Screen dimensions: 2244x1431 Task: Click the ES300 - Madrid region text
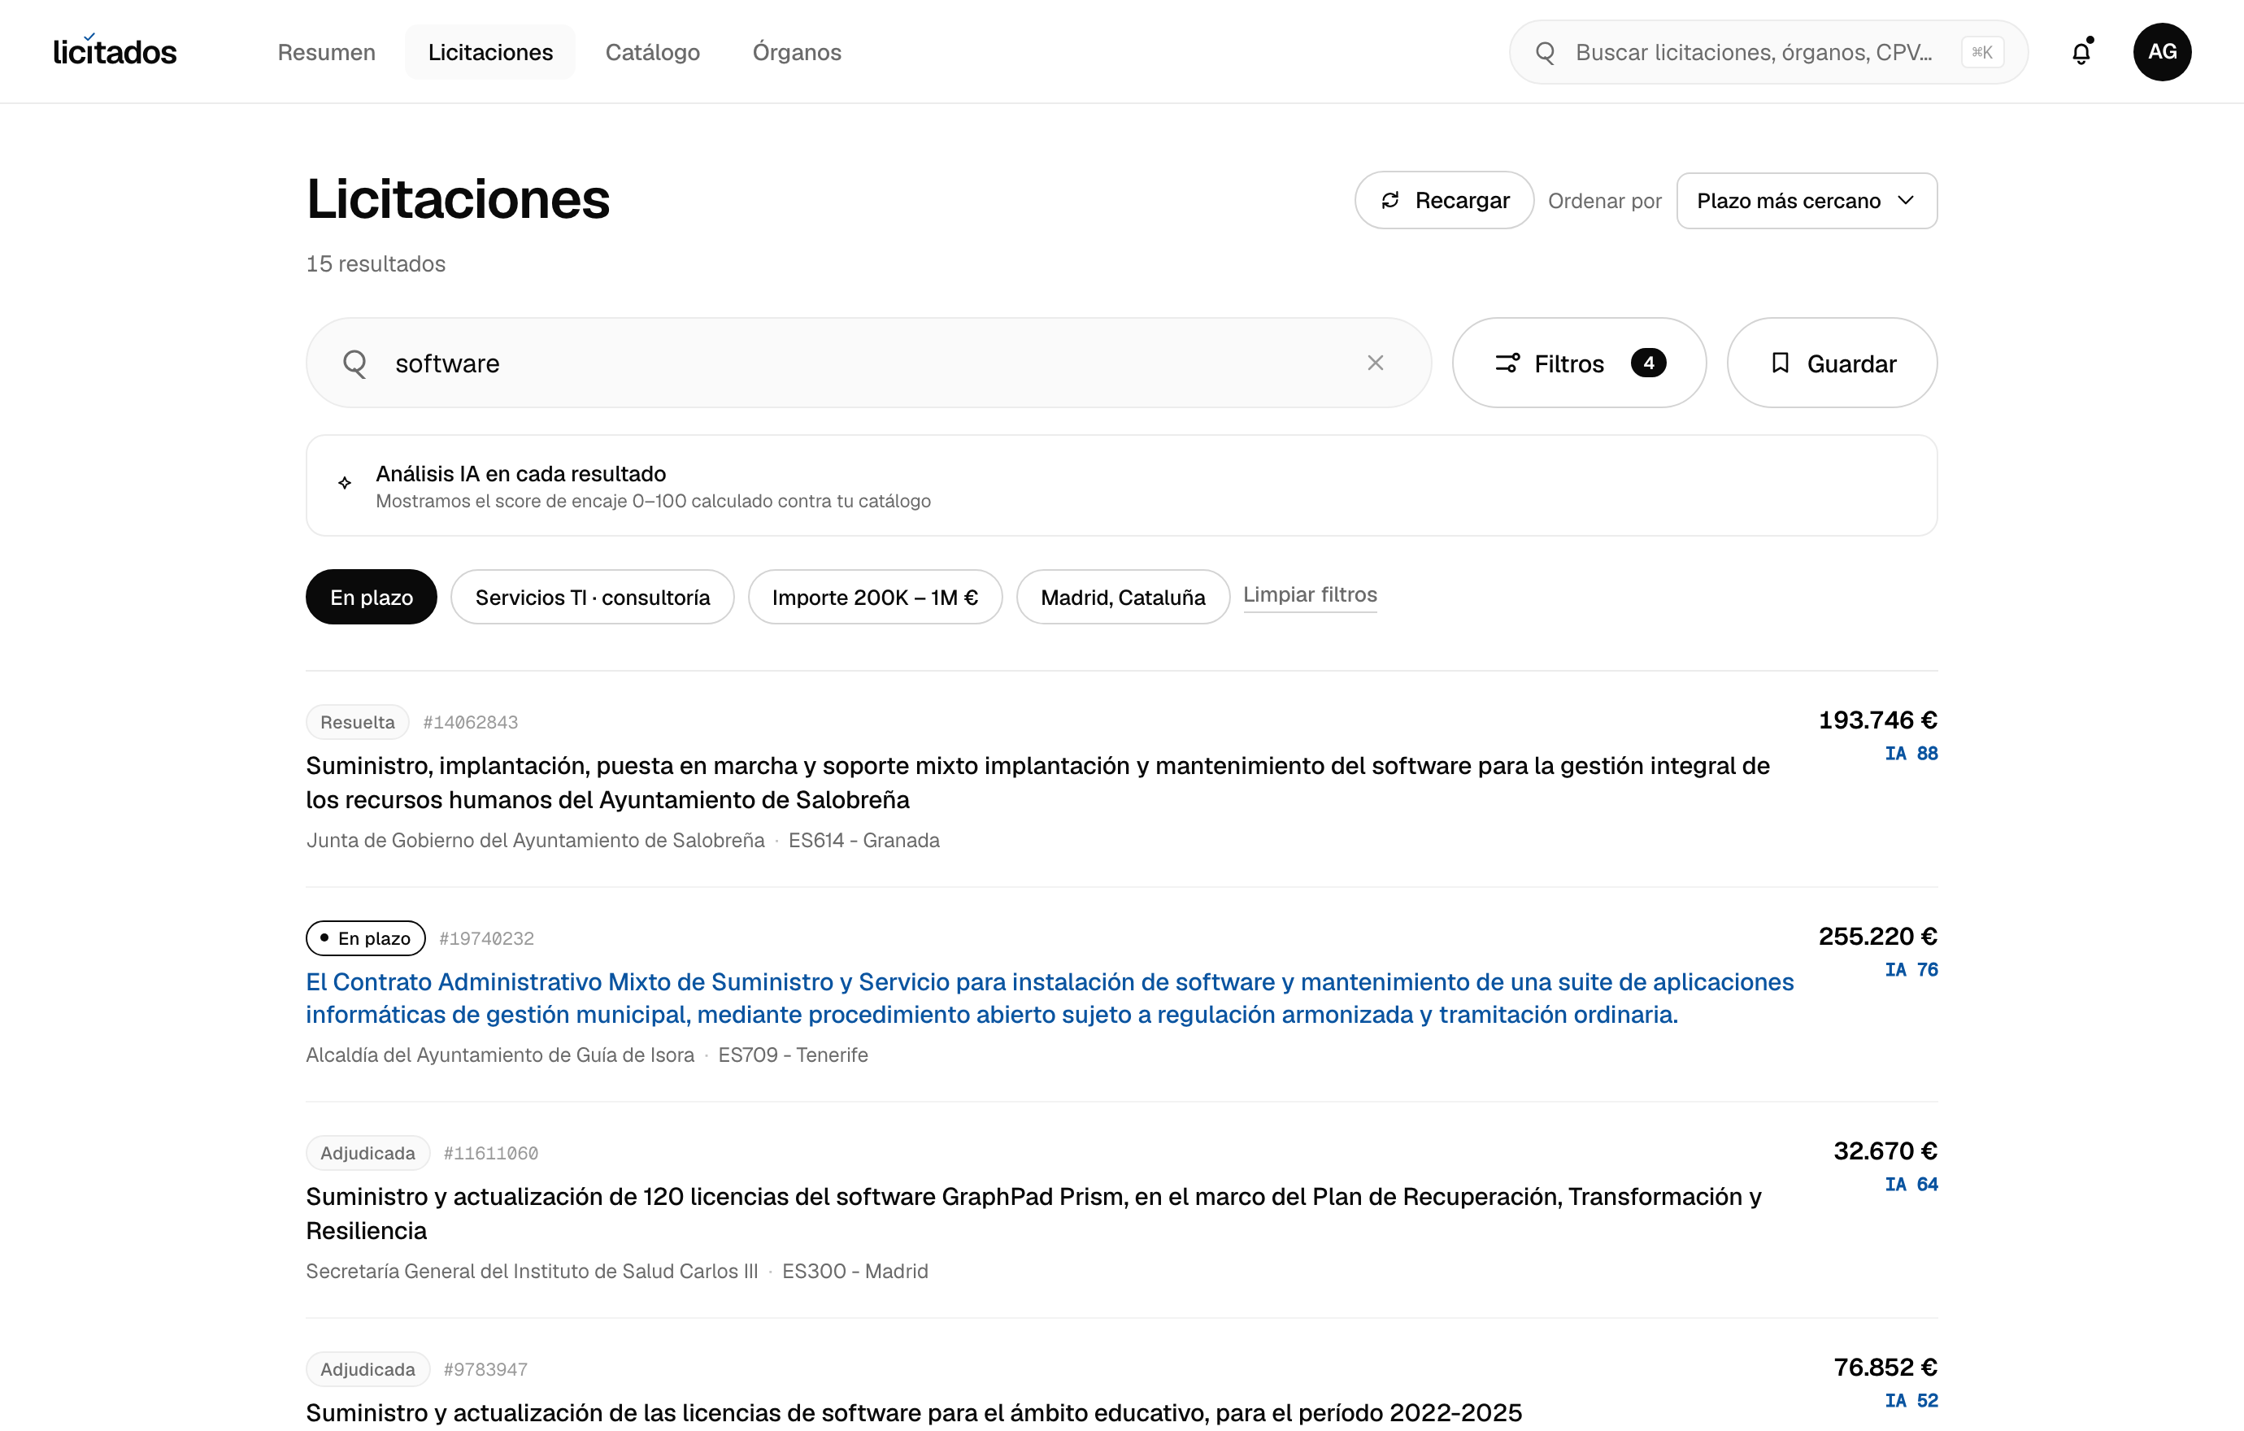coord(855,1271)
